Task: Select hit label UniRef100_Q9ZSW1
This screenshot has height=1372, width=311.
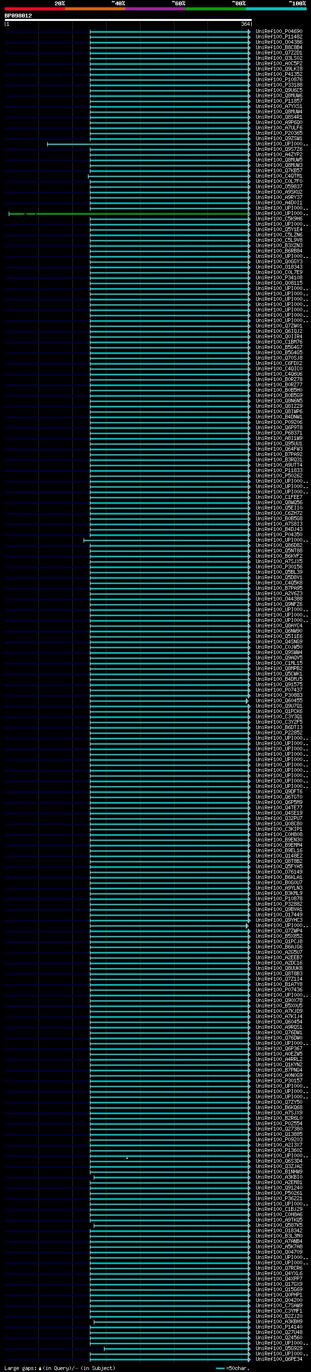Action: coord(279,139)
